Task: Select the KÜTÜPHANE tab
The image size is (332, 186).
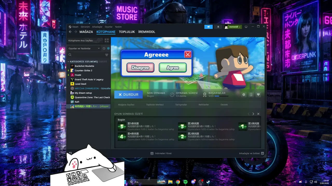Action: 106,32
